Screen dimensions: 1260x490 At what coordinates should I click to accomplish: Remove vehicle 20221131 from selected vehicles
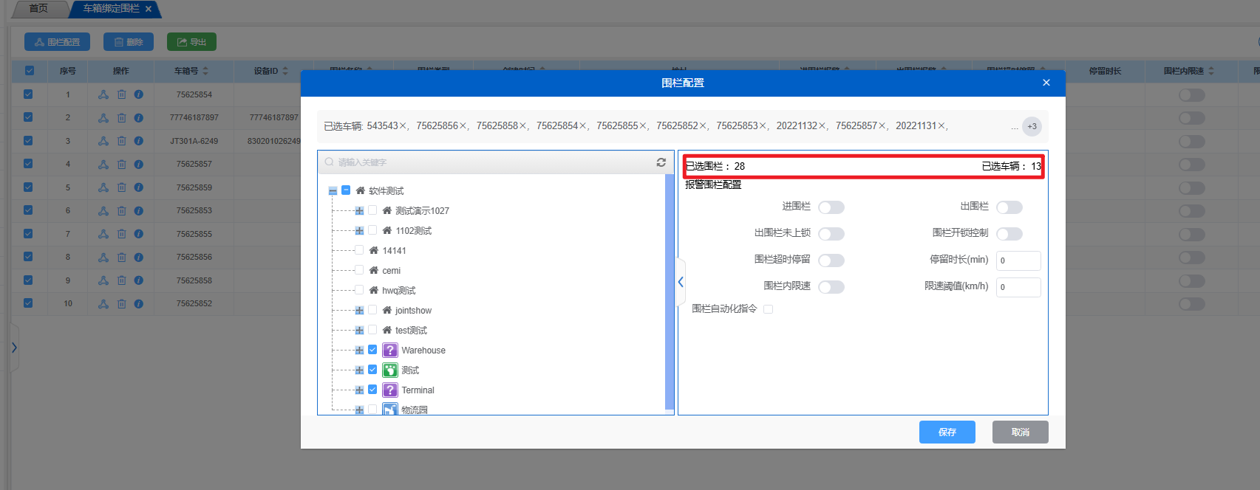coord(941,126)
